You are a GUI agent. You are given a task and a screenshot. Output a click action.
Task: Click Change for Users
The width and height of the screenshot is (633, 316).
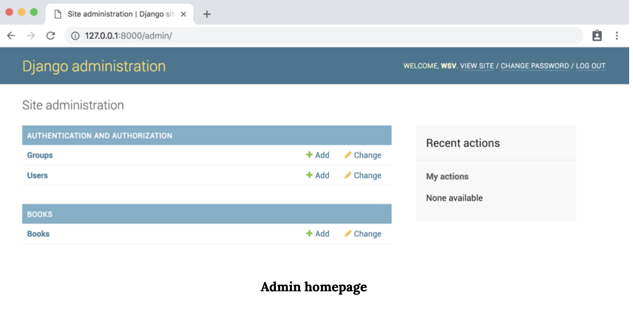pyautogui.click(x=363, y=176)
